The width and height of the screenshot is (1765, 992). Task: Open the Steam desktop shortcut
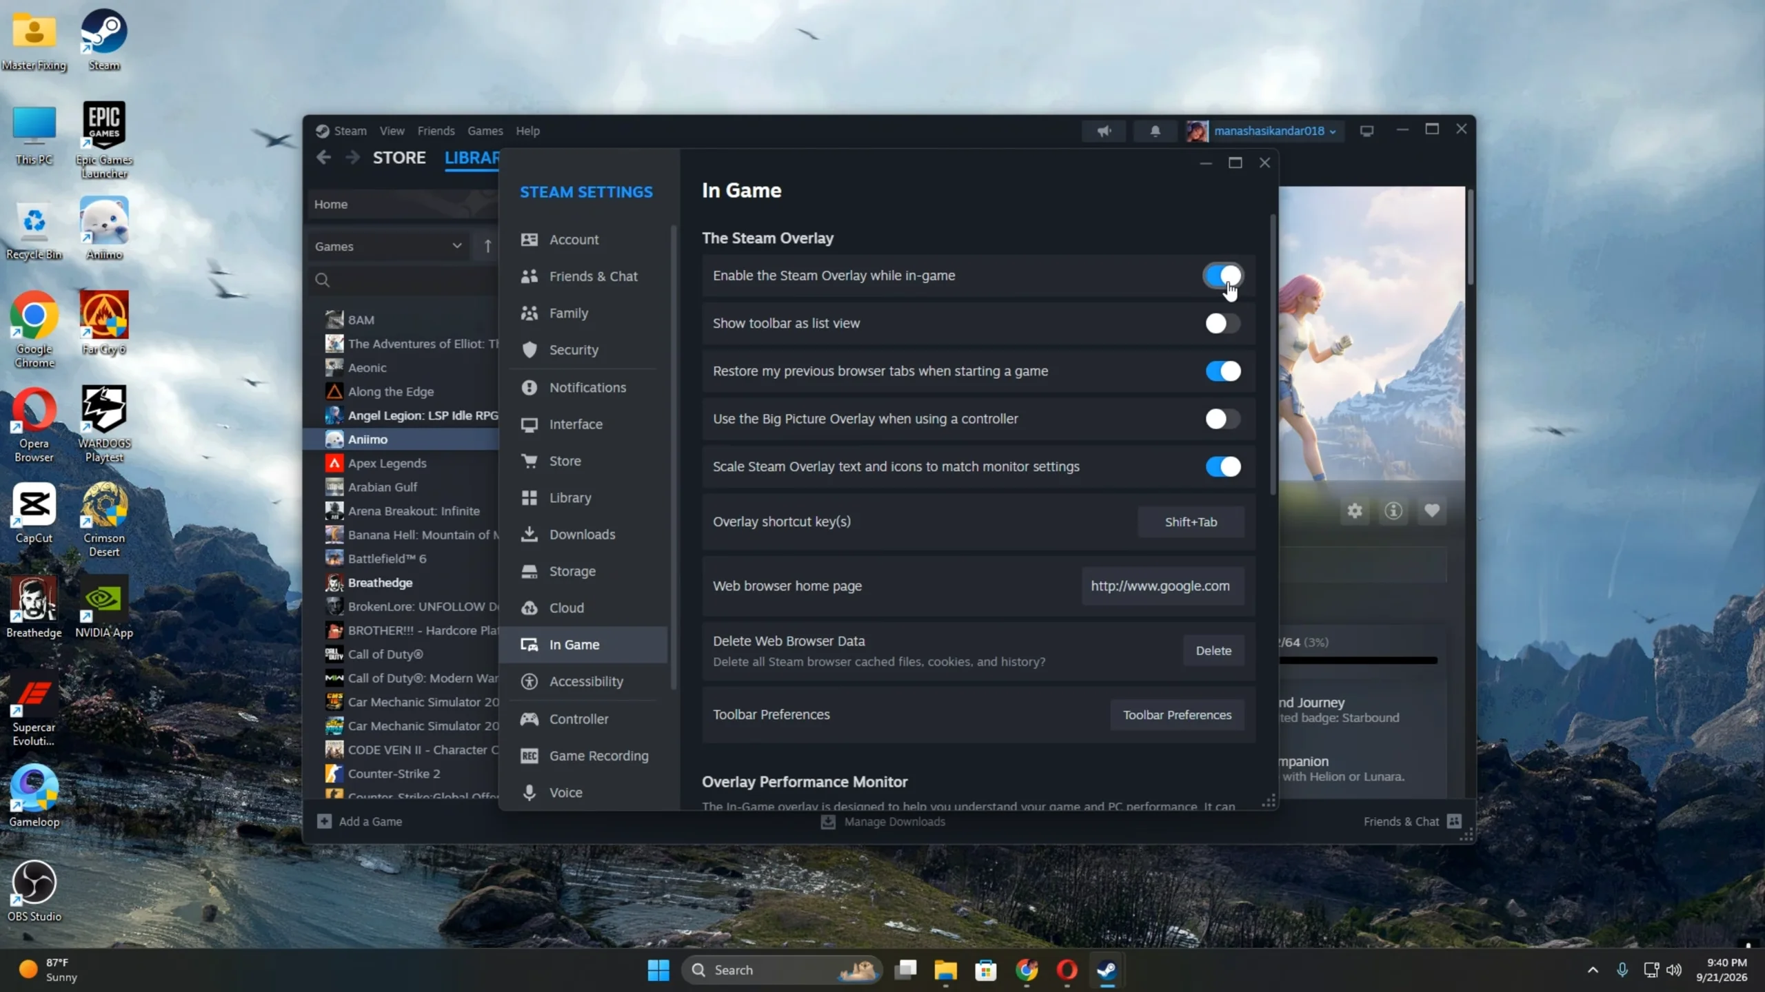click(104, 40)
